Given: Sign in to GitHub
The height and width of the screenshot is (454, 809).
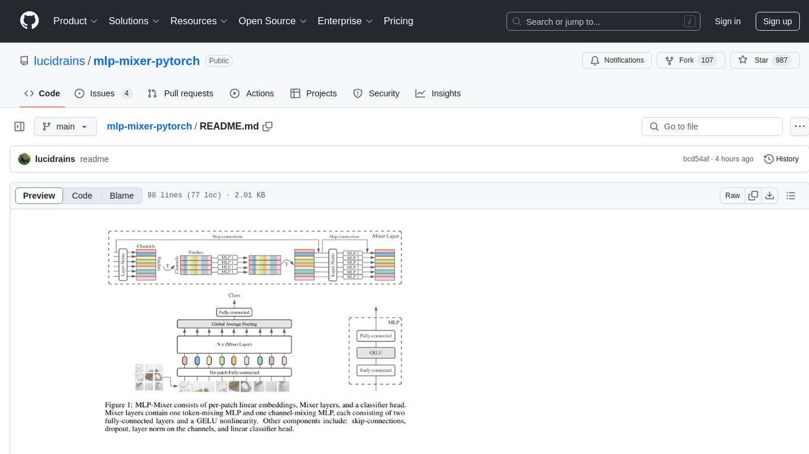Looking at the screenshot, I should tap(728, 21).
